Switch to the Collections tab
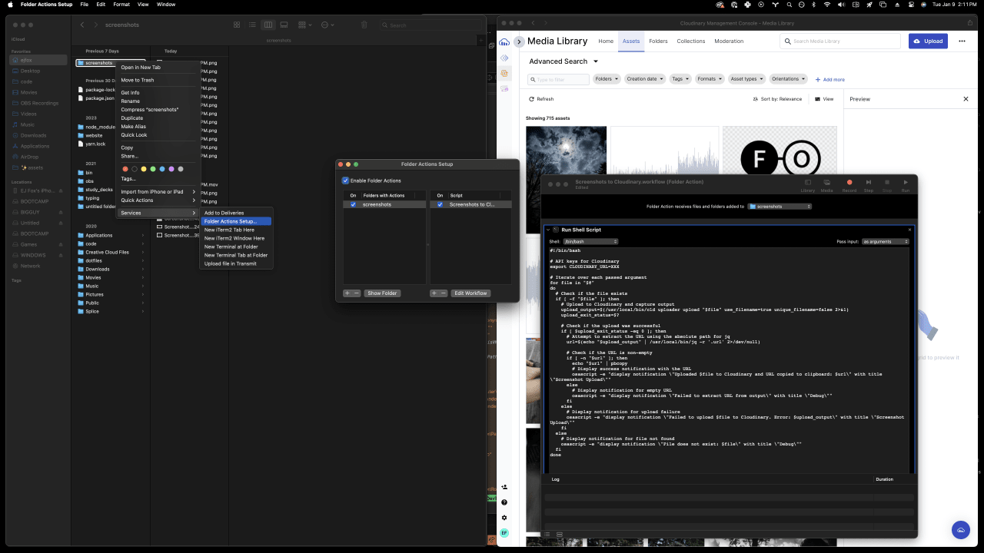 [x=690, y=41]
